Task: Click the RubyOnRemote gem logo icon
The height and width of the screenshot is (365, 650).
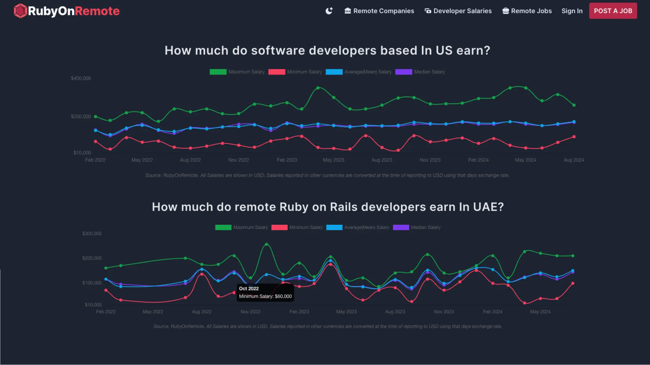Action: click(20, 11)
